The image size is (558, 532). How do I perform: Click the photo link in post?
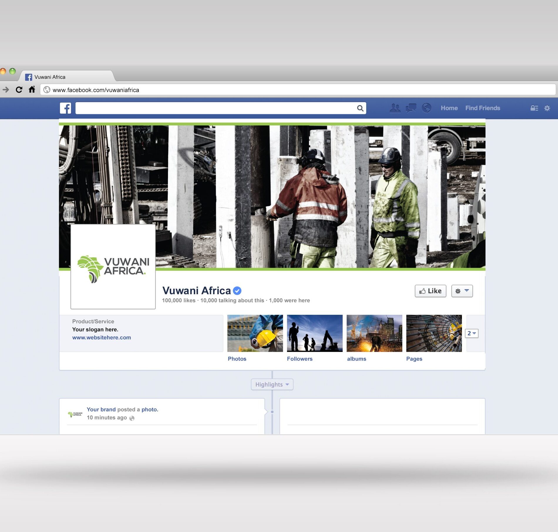pos(150,409)
